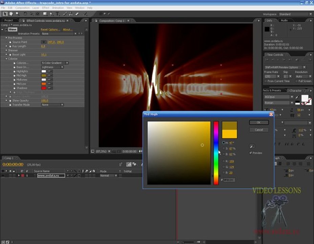This screenshot has height=244, width=314.
Task: Click eyedropper next to Highlights swatch
Action: pyautogui.click(x=50, y=71)
